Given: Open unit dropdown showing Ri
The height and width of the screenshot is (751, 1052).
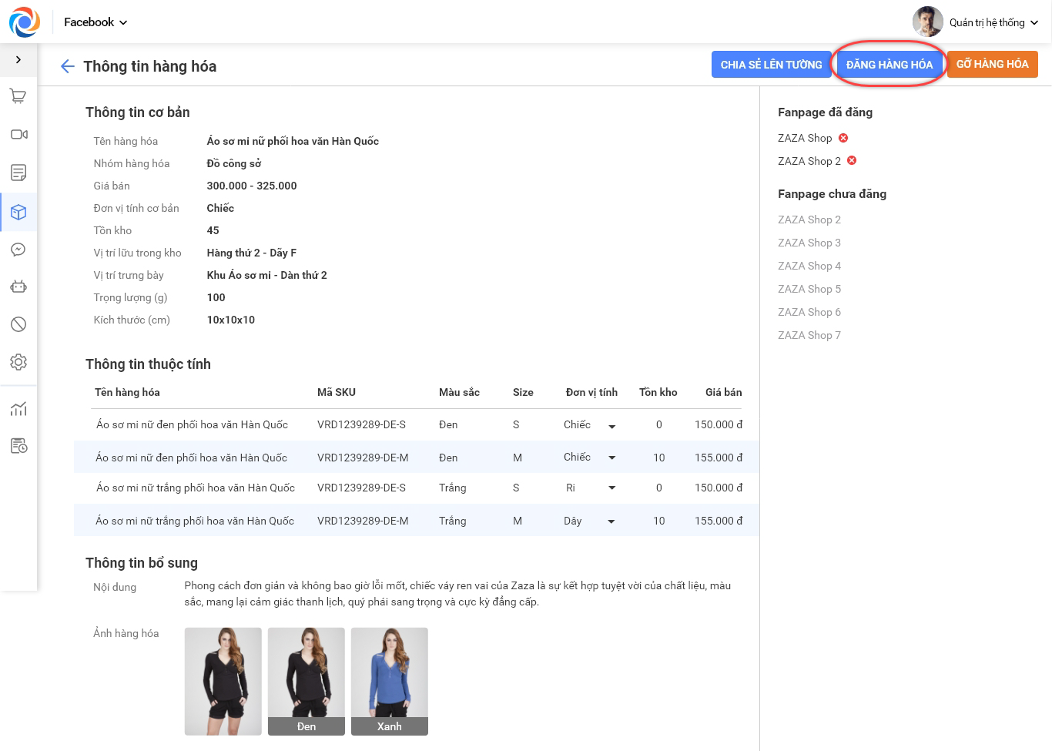Looking at the screenshot, I should (x=611, y=488).
